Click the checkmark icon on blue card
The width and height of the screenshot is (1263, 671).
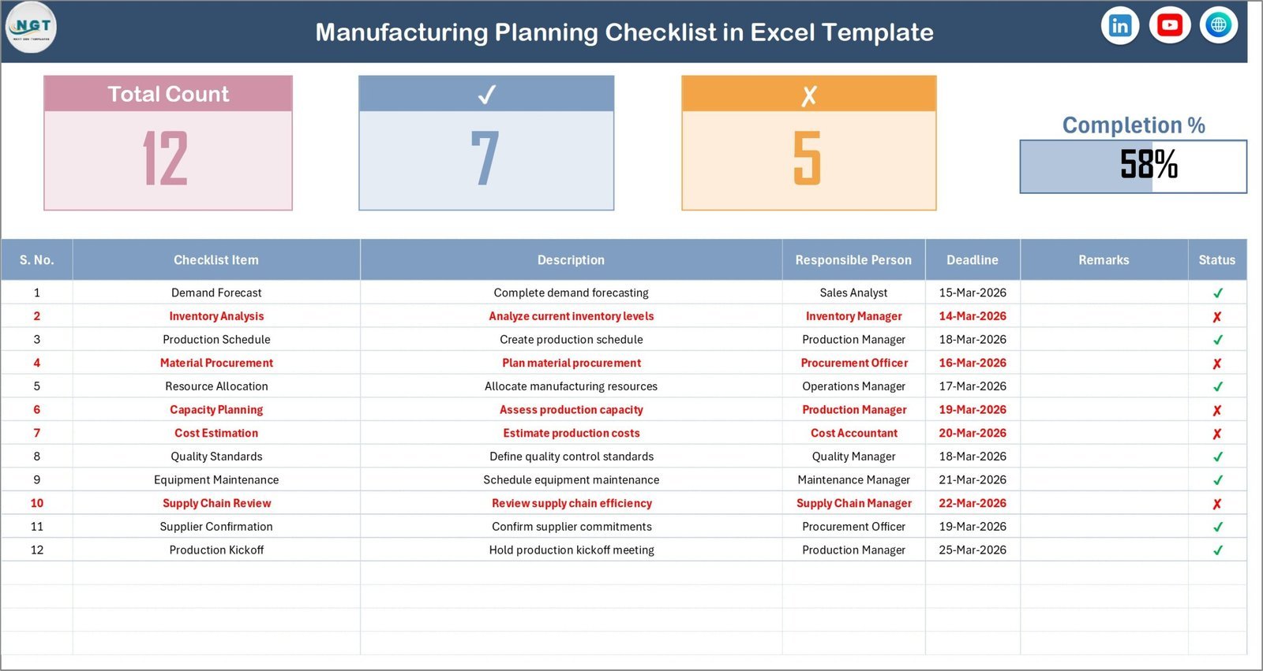coord(486,95)
